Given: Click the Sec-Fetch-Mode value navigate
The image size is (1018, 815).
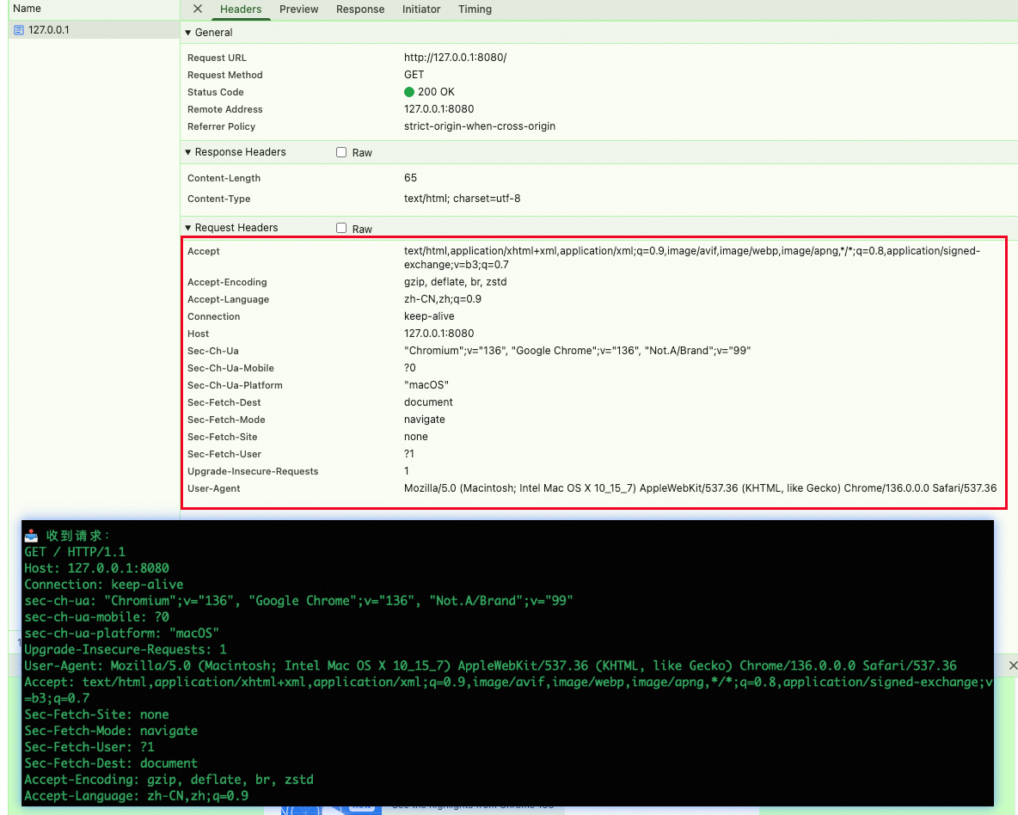Looking at the screenshot, I should (x=425, y=420).
